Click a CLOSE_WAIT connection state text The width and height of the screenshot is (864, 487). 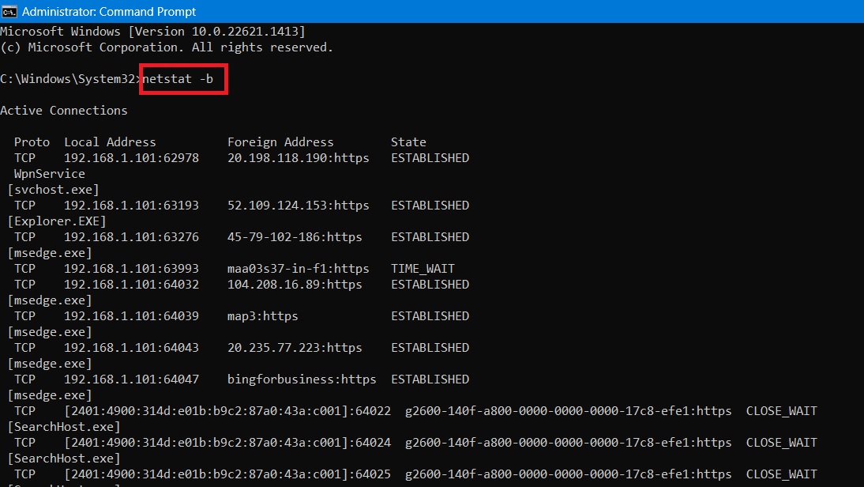[780, 410]
